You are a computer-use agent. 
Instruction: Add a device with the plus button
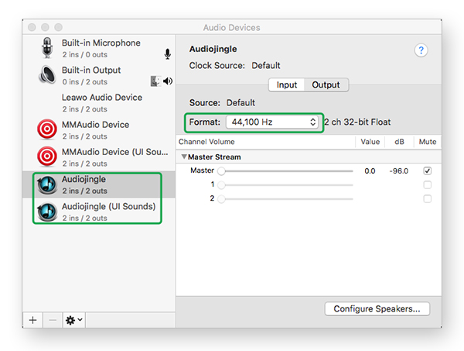point(32,320)
